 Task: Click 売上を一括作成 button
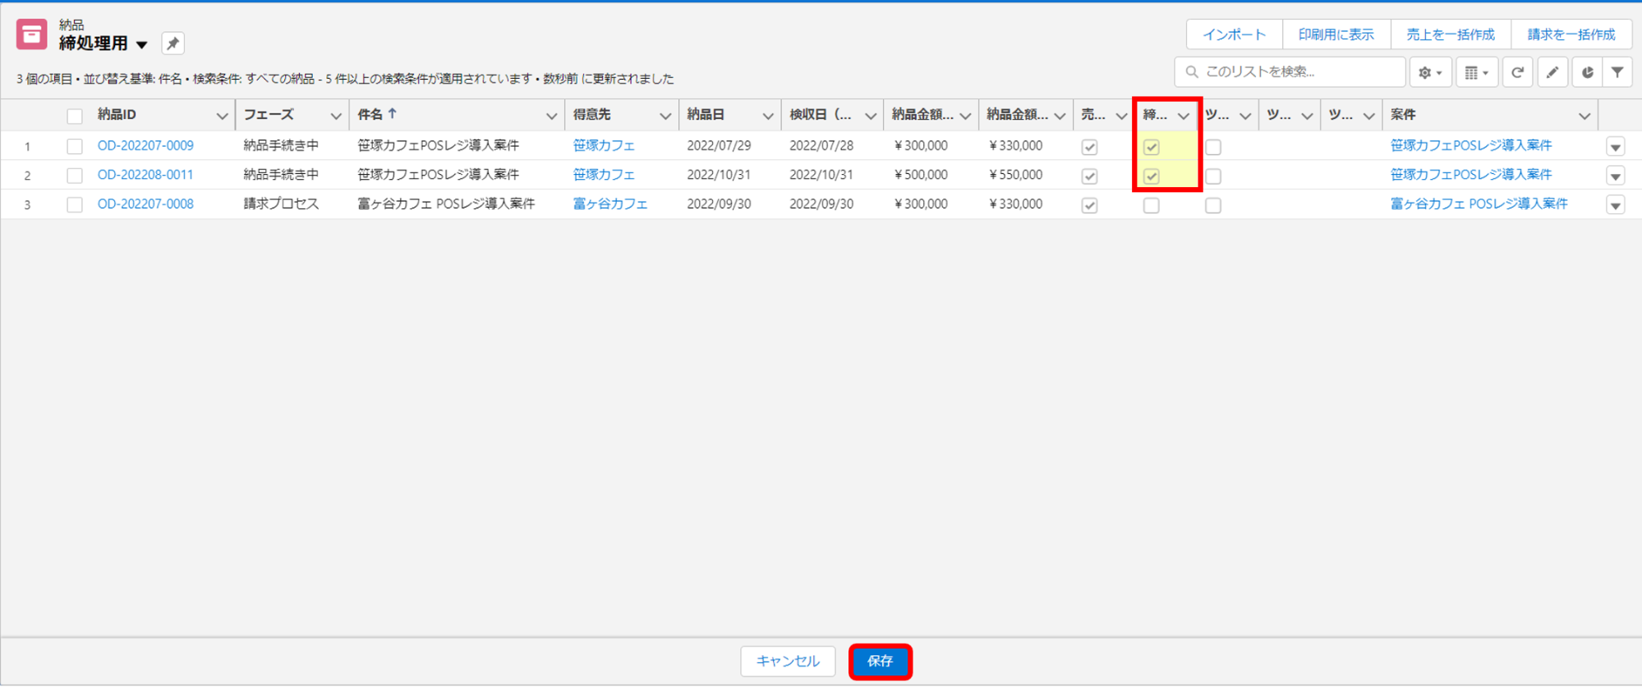point(1451,34)
